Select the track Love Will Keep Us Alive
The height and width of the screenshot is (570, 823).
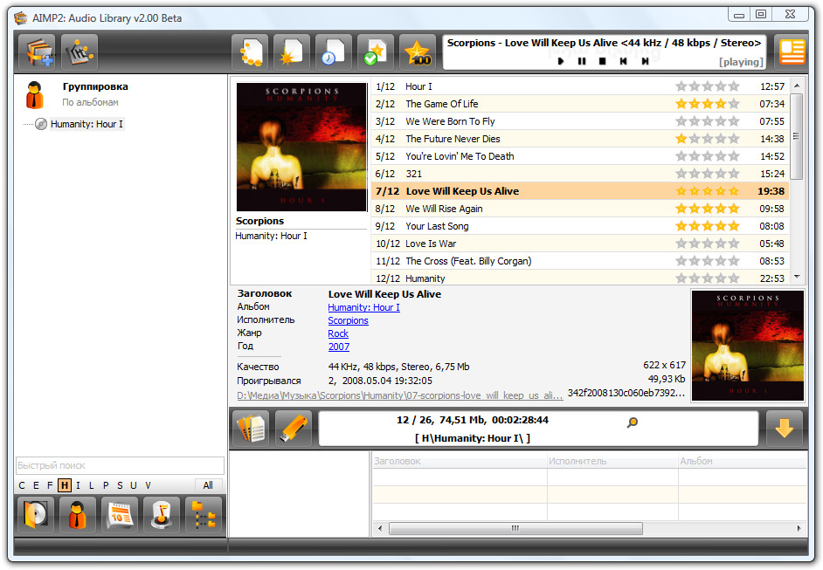click(x=579, y=191)
